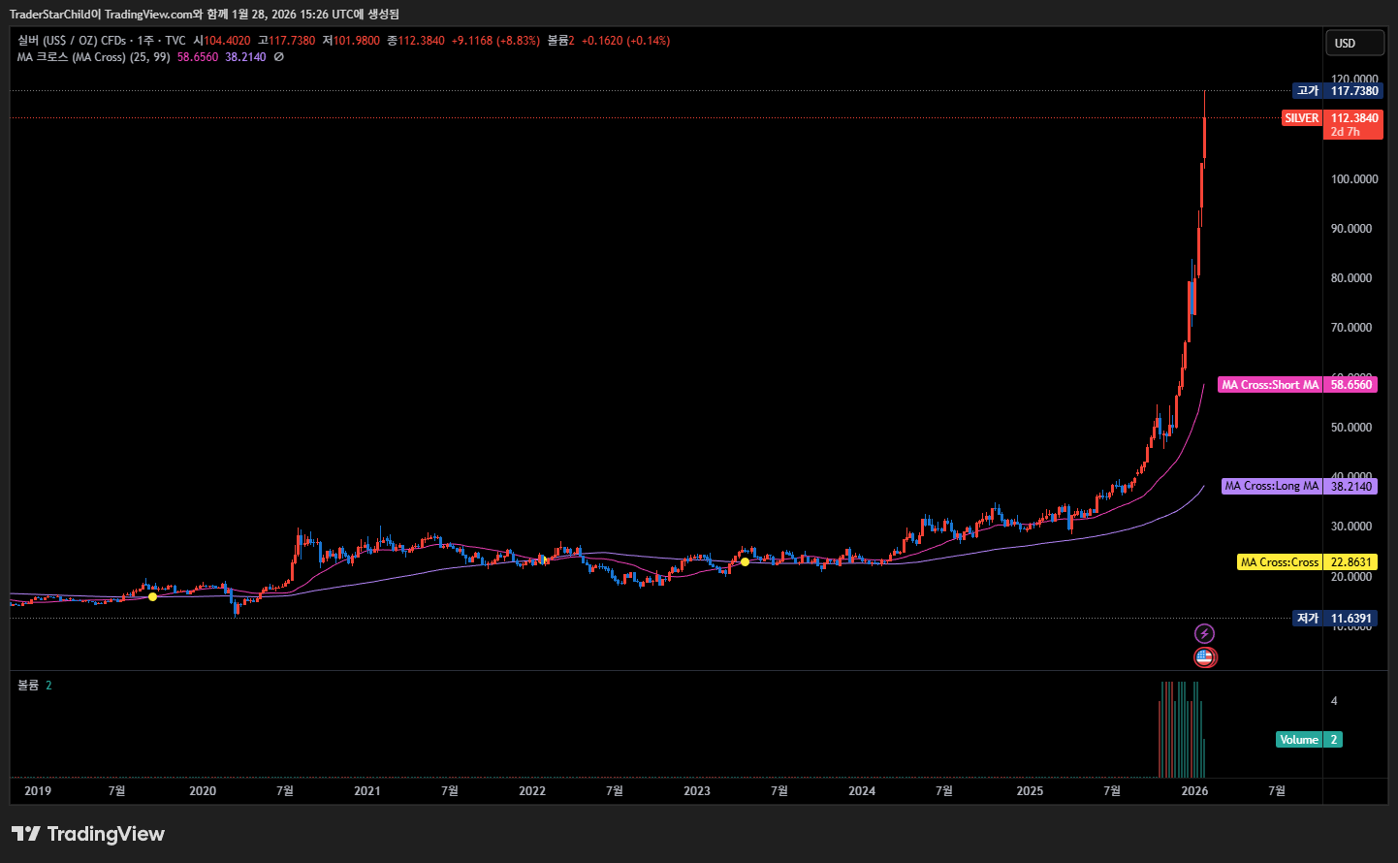Click the 고가 117.7380 high price label
Screen dimensions: 1398x863
pyautogui.click(x=1338, y=91)
